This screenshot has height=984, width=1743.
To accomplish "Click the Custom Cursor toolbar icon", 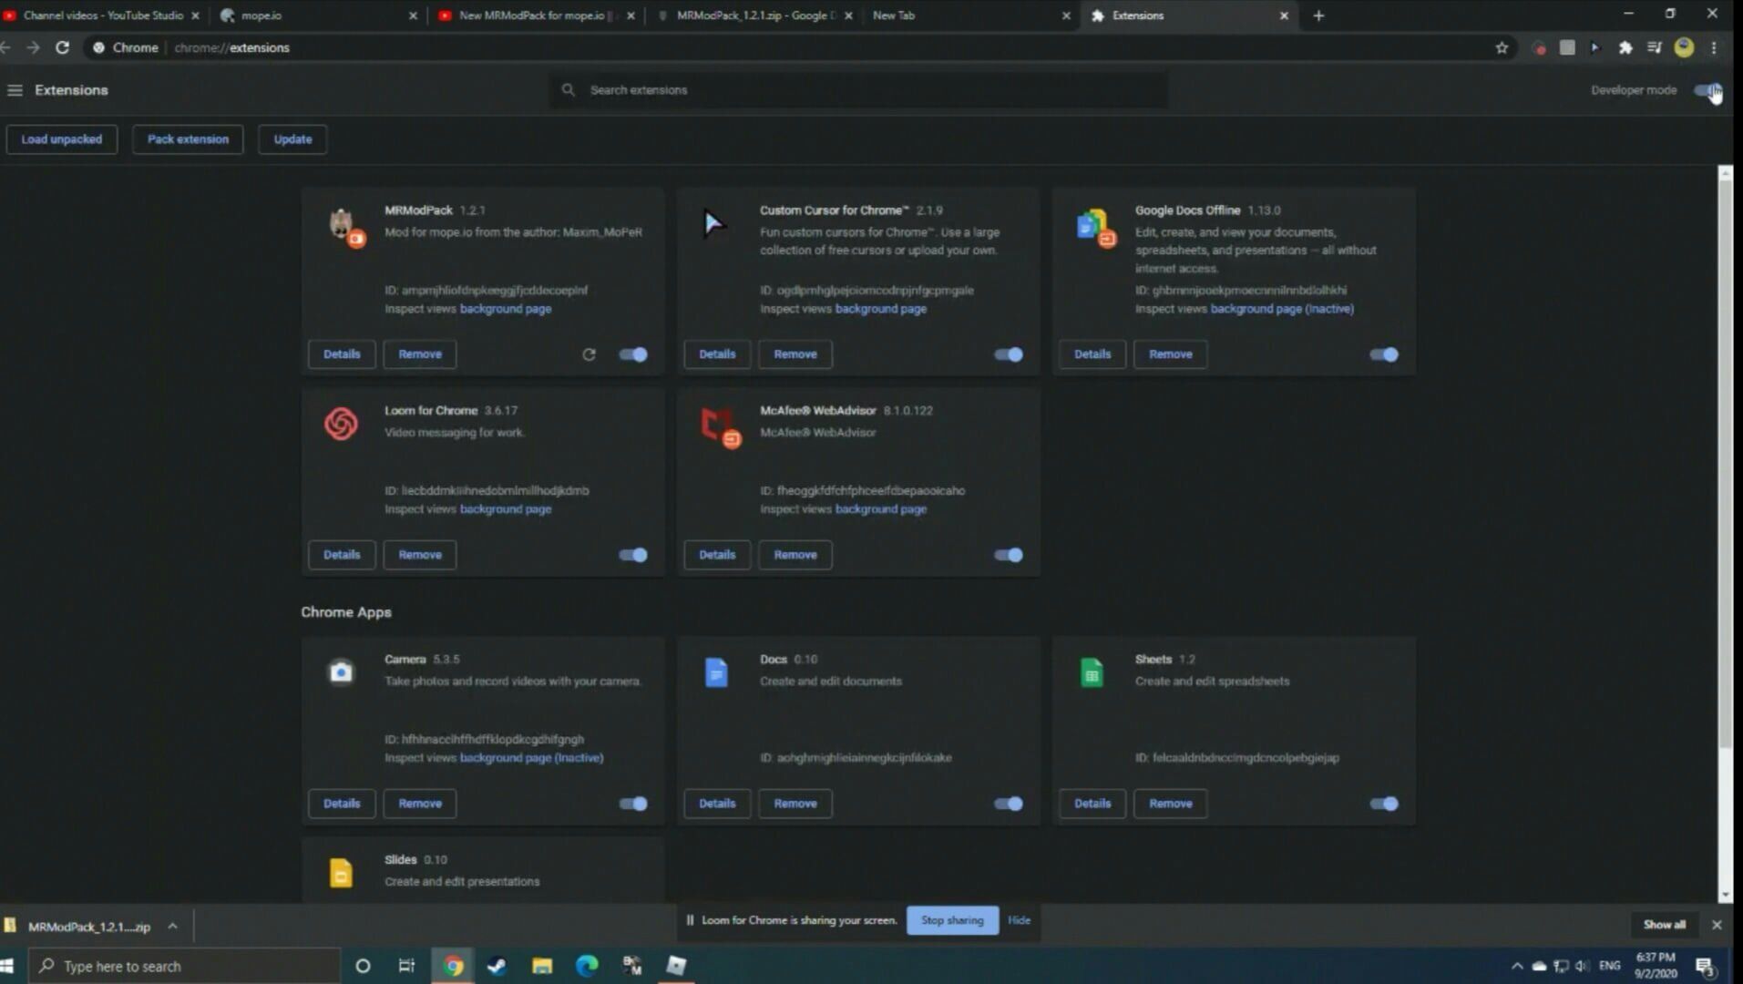I will (x=1594, y=47).
